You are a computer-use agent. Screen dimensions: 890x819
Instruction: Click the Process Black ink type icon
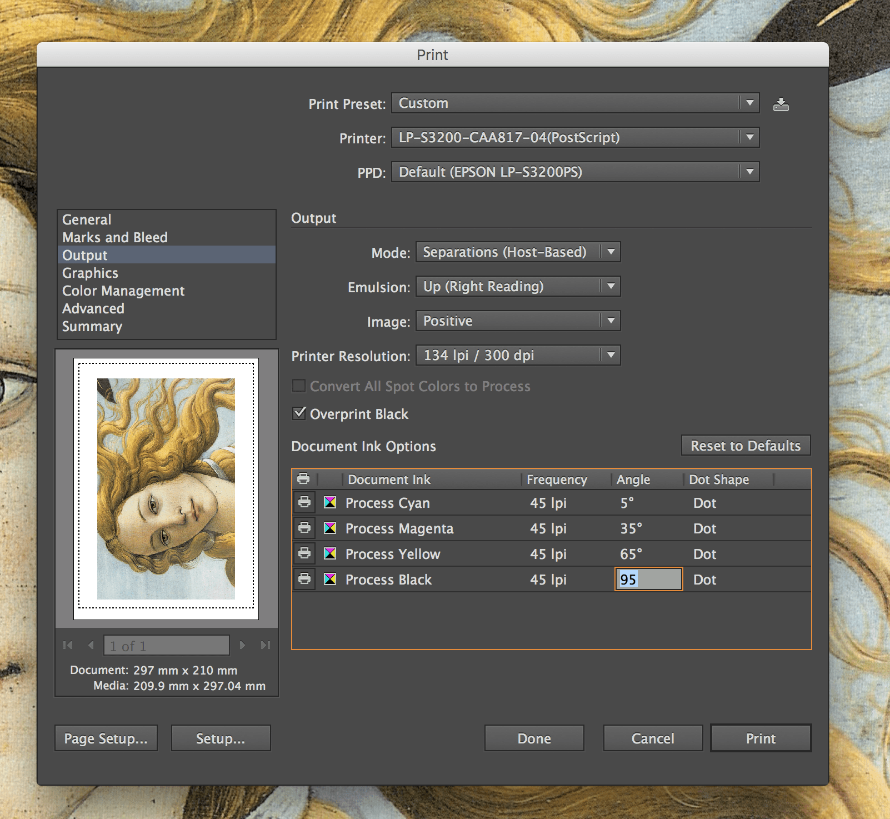pos(330,579)
